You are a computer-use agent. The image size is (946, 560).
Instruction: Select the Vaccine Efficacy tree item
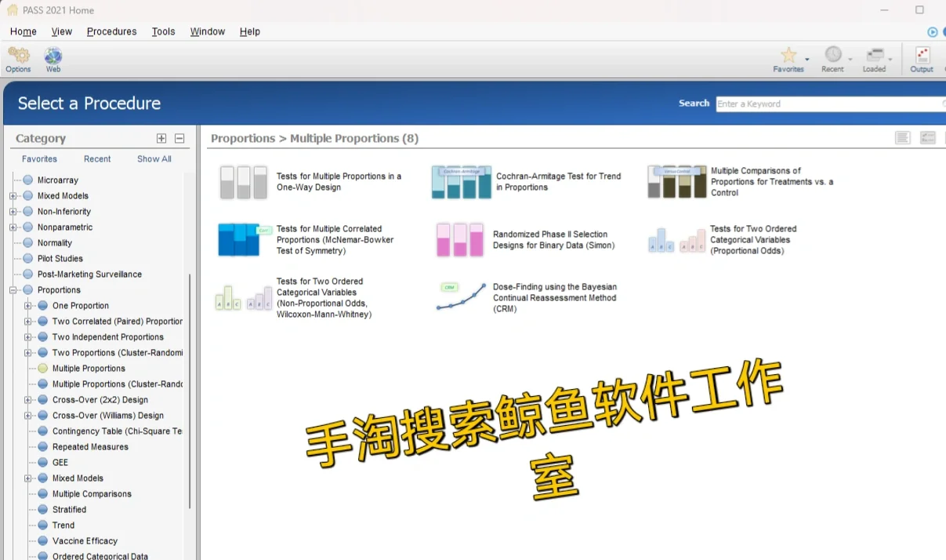85,541
